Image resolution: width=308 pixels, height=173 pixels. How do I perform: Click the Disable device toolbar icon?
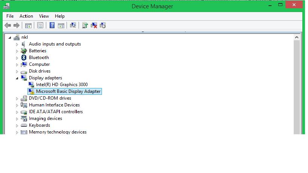(103, 25)
